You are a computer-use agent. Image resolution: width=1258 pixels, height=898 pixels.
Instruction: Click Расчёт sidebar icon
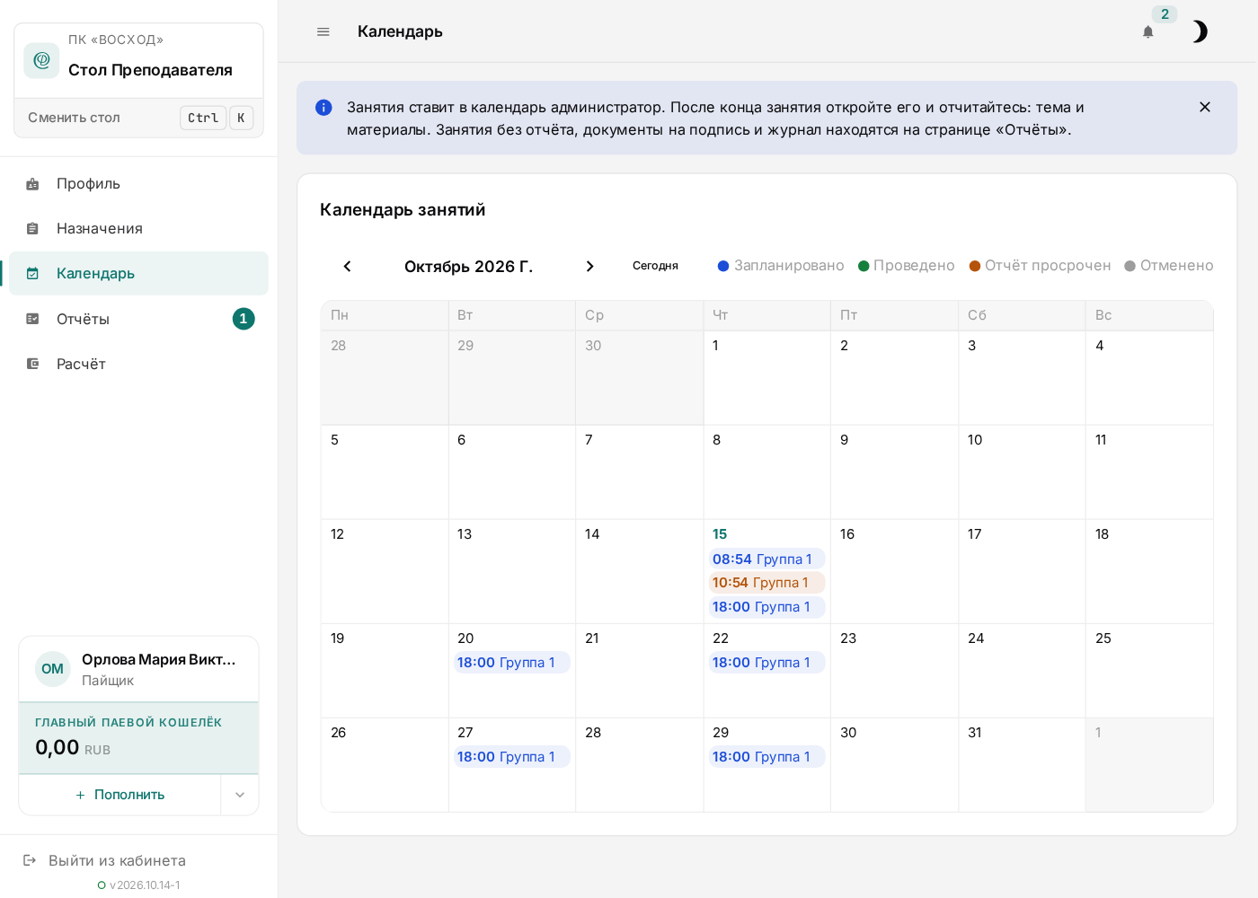(x=32, y=364)
